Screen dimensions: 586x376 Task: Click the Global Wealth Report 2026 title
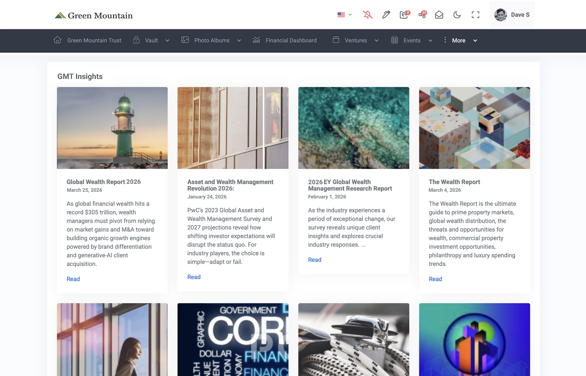(x=103, y=182)
